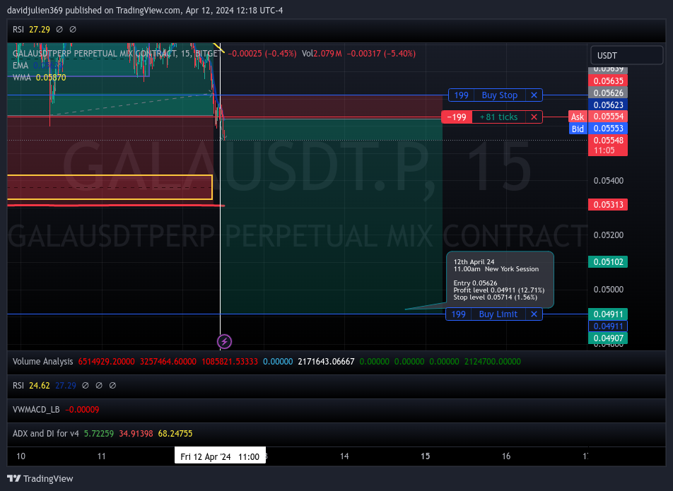Click the red 0.05635 price label
The height and width of the screenshot is (491, 673).
coord(608,81)
